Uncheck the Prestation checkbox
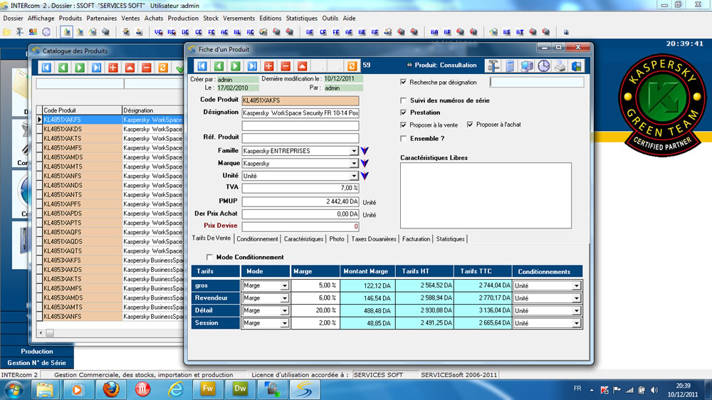This screenshot has height=400, width=712. [403, 112]
